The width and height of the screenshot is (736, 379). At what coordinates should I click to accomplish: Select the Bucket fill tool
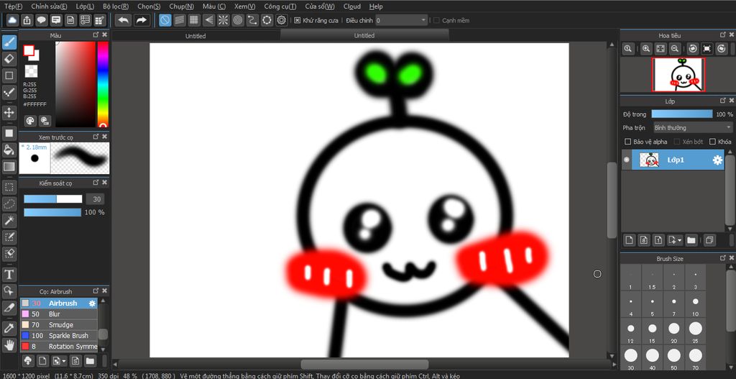point(9,150)
